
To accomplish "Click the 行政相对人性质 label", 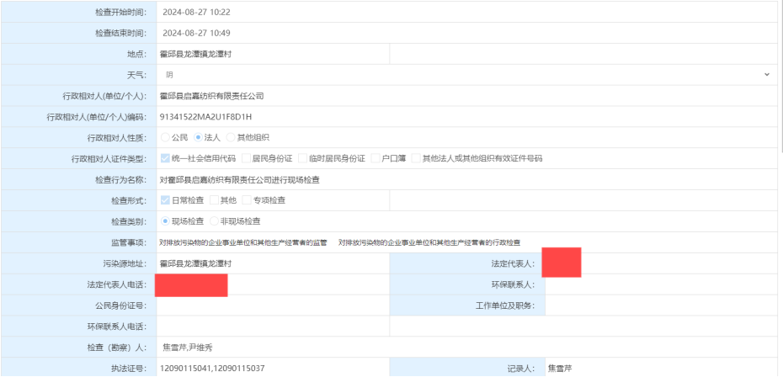I will 117,137.
